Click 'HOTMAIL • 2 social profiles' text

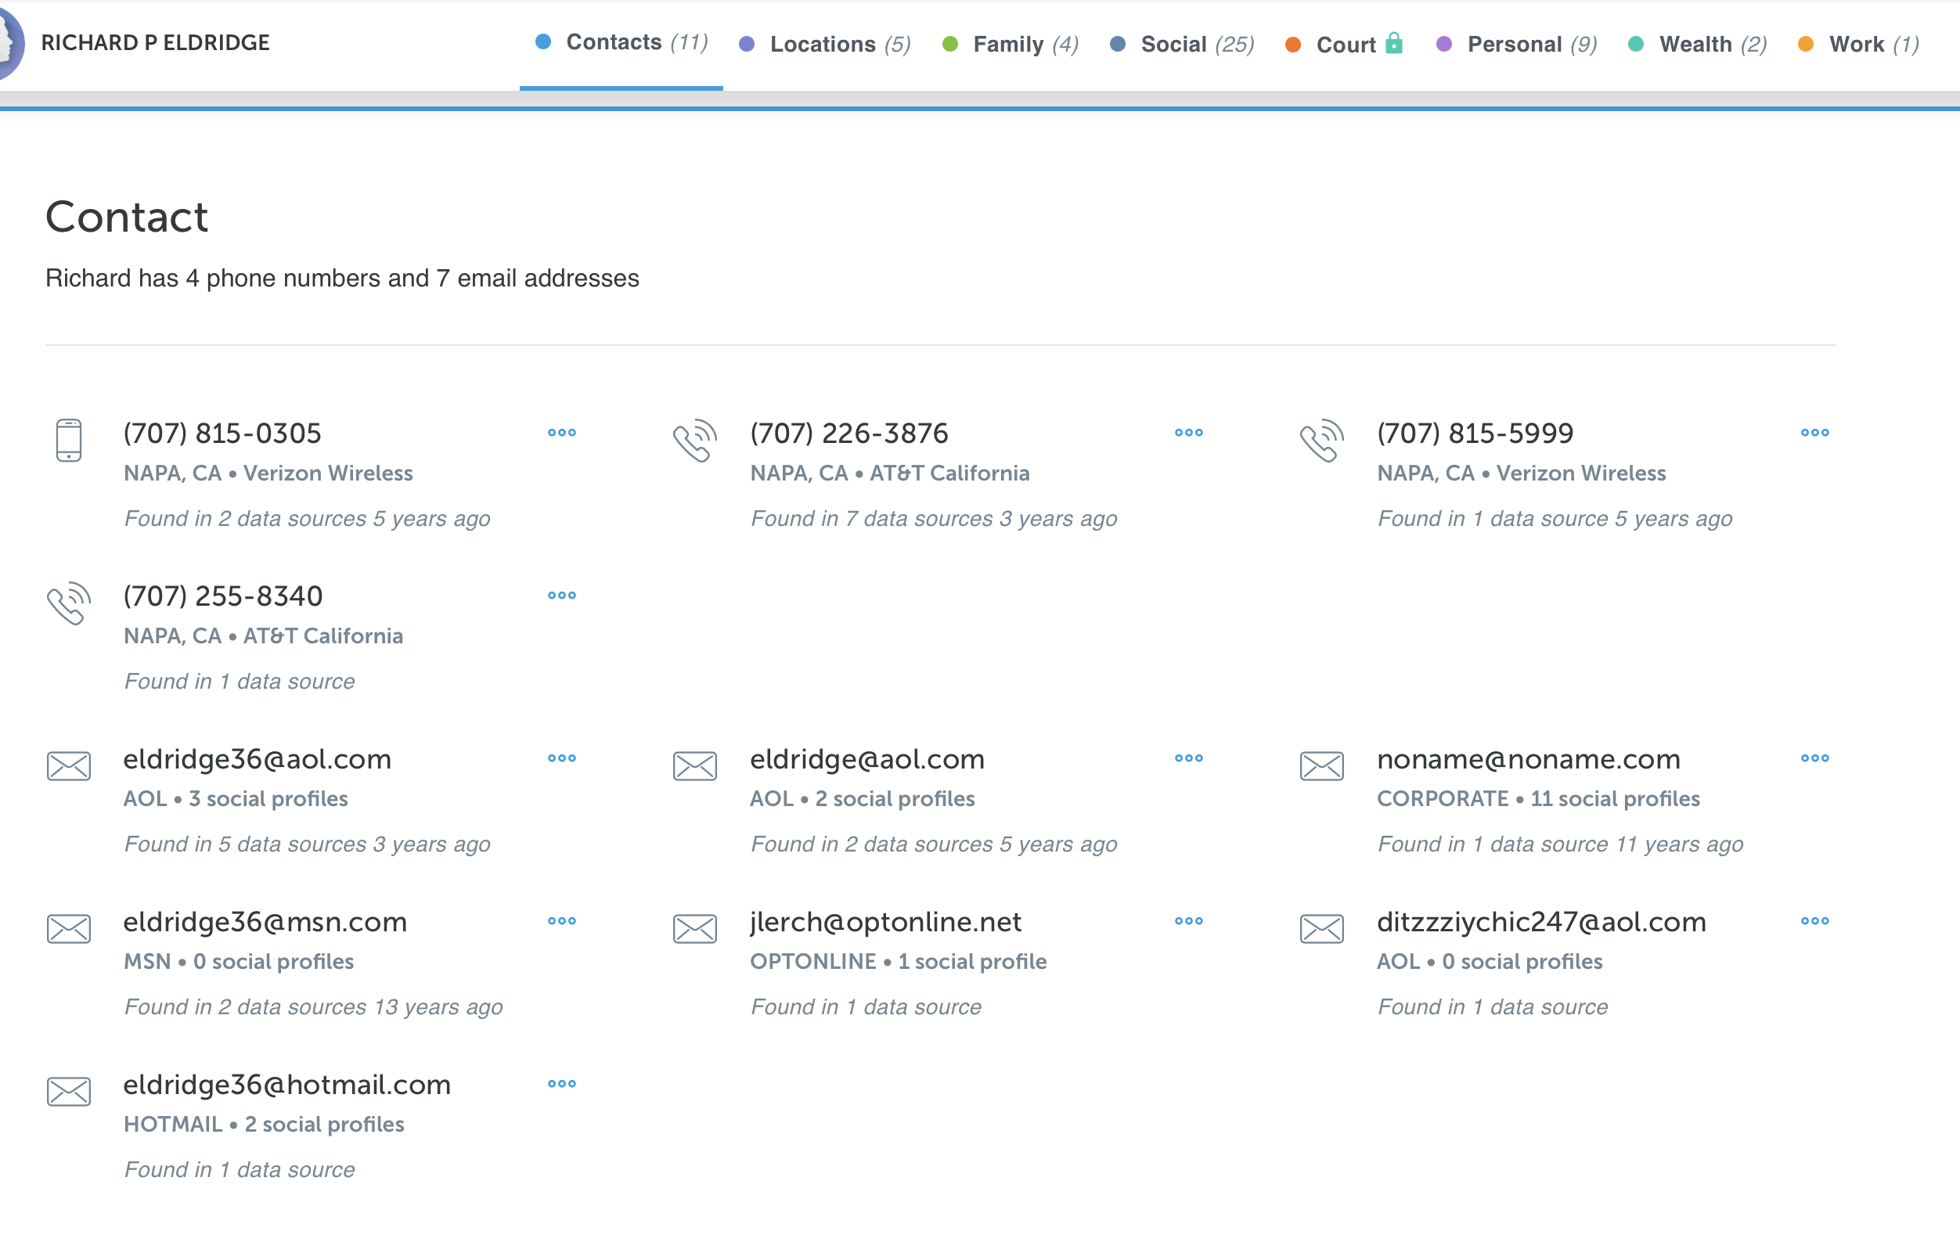(x=265, y=1124)
